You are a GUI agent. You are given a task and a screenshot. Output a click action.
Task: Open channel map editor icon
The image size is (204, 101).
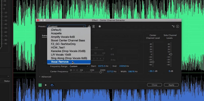click(x=173, y=27)
